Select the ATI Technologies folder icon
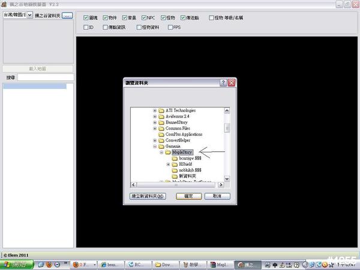Image resolution: width=360 pixels, height=270 pixels. coord(161,110)
